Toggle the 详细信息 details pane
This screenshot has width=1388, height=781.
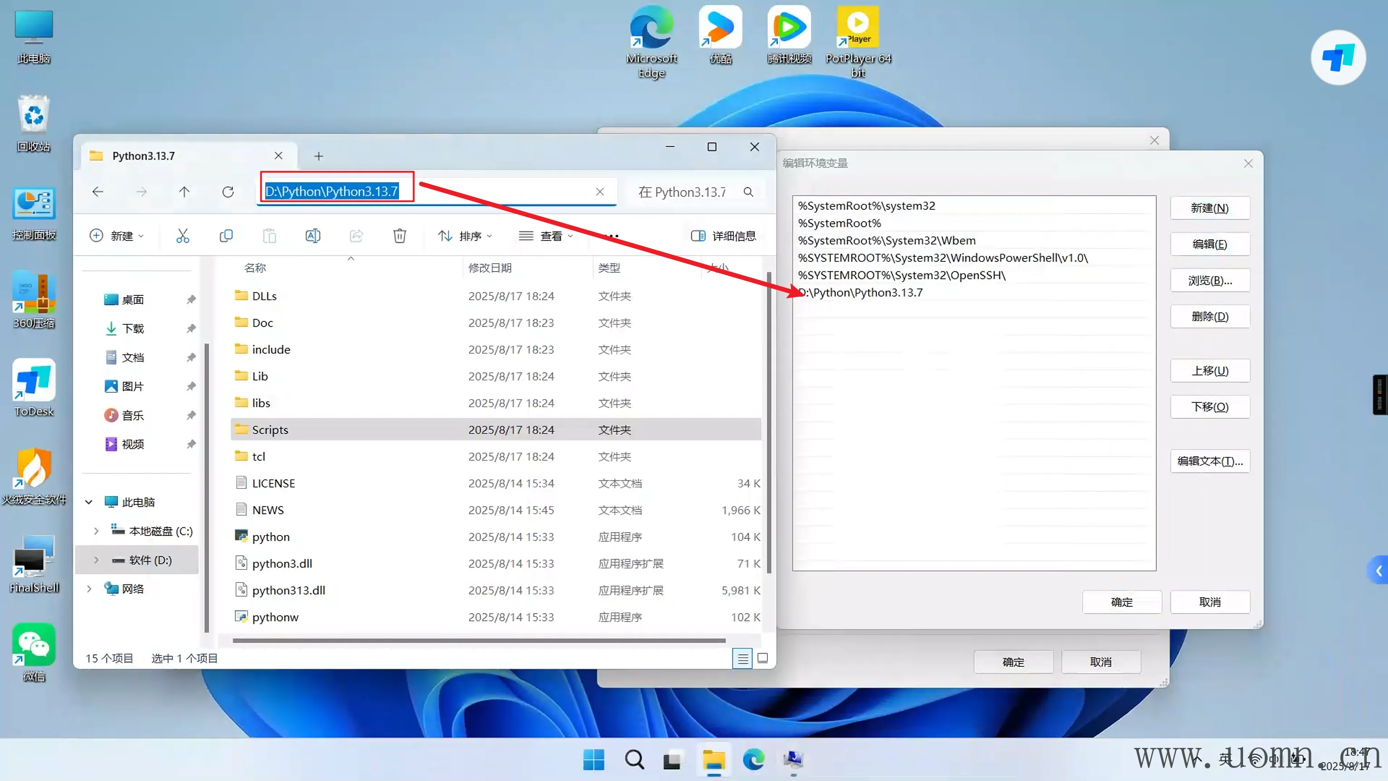[x=723, y=236]
